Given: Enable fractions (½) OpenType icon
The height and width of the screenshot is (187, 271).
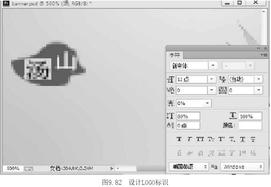Looking at the screenshot, I should [253, 153].
